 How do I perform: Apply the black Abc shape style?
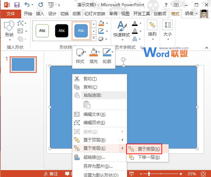[x=62, y=31]
